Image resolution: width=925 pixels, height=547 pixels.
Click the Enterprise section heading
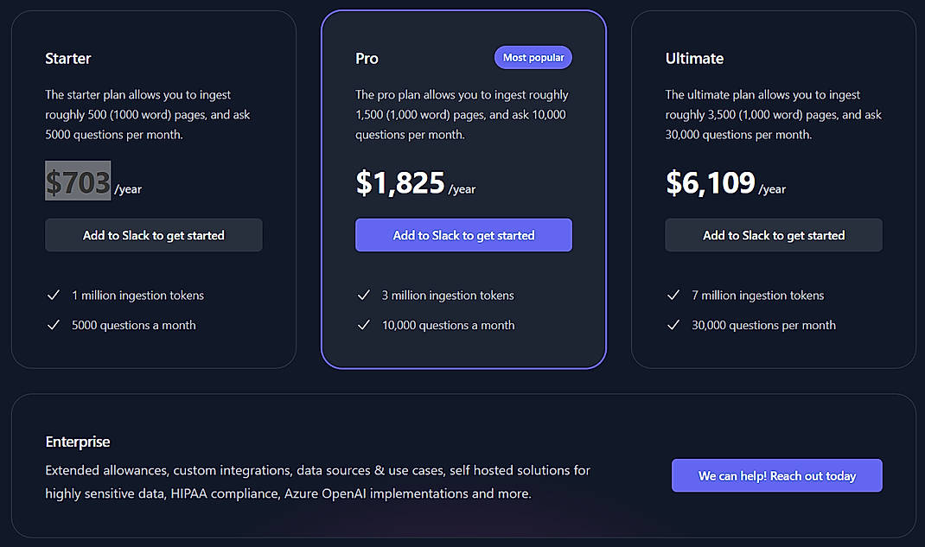tap(77, 441)
